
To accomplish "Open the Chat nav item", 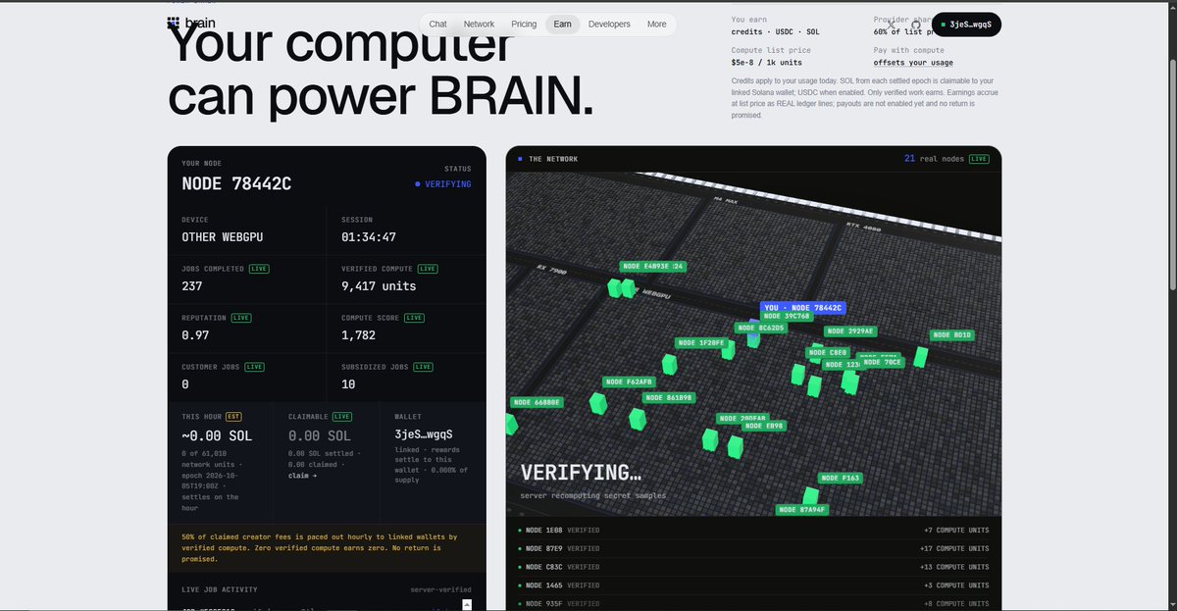I will [438, 25].
